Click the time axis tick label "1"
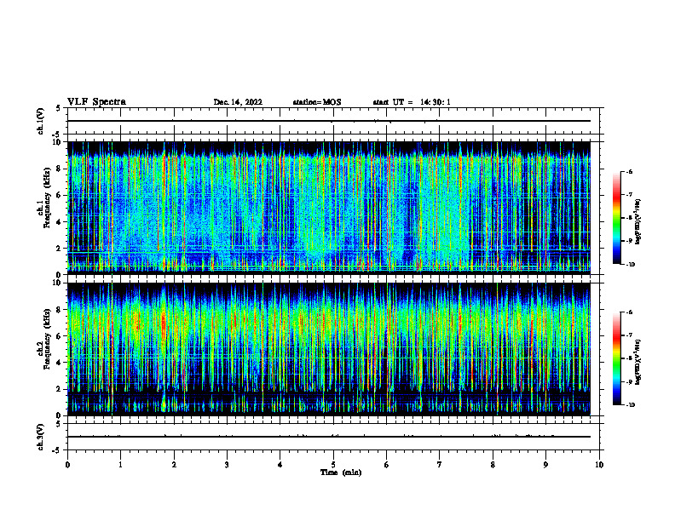 click(x=120, y=465)
